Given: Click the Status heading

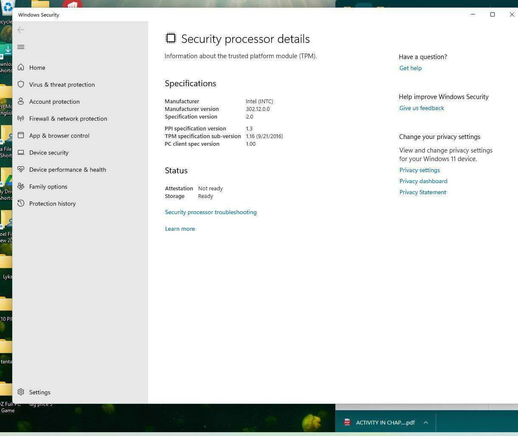Looking at the screenshot, I should pos(176,170).
